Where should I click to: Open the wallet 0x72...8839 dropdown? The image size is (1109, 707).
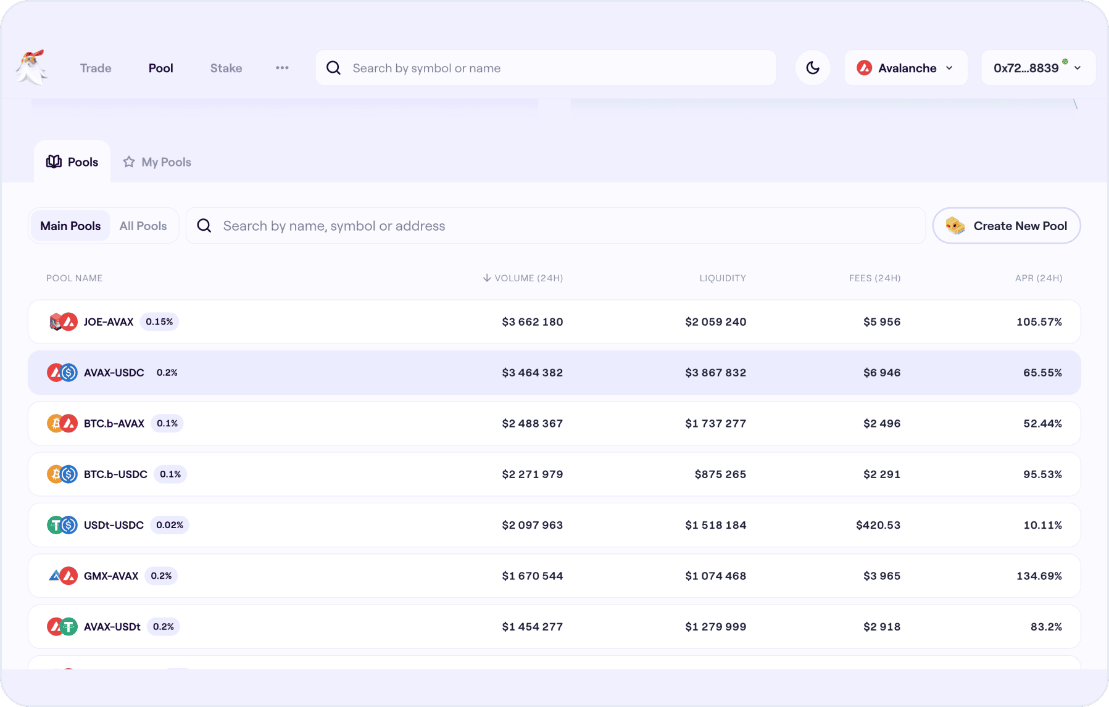point(1038,68)
